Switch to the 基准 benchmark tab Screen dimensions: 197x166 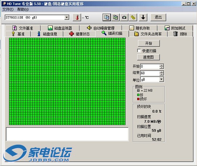[x=18, y=34]
